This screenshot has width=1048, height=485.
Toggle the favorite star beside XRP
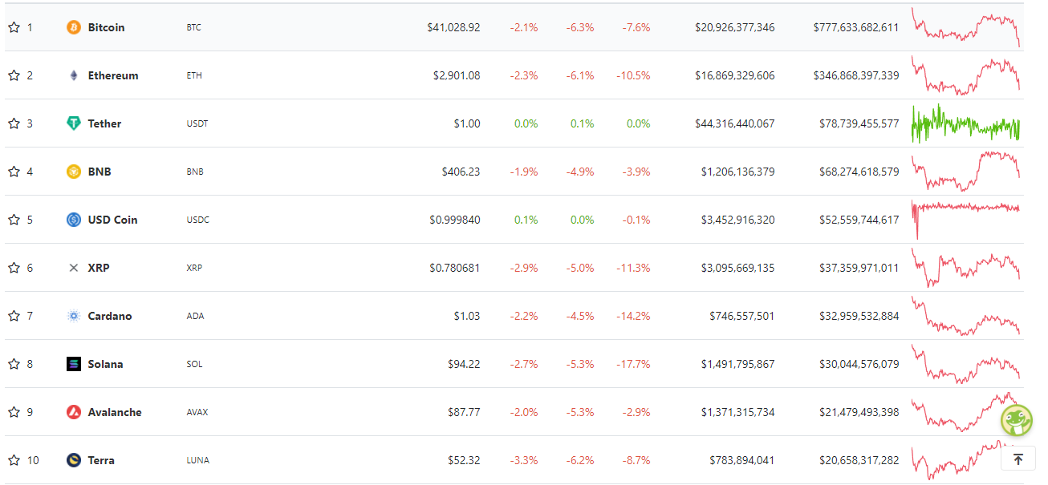[x=14, y=268]
